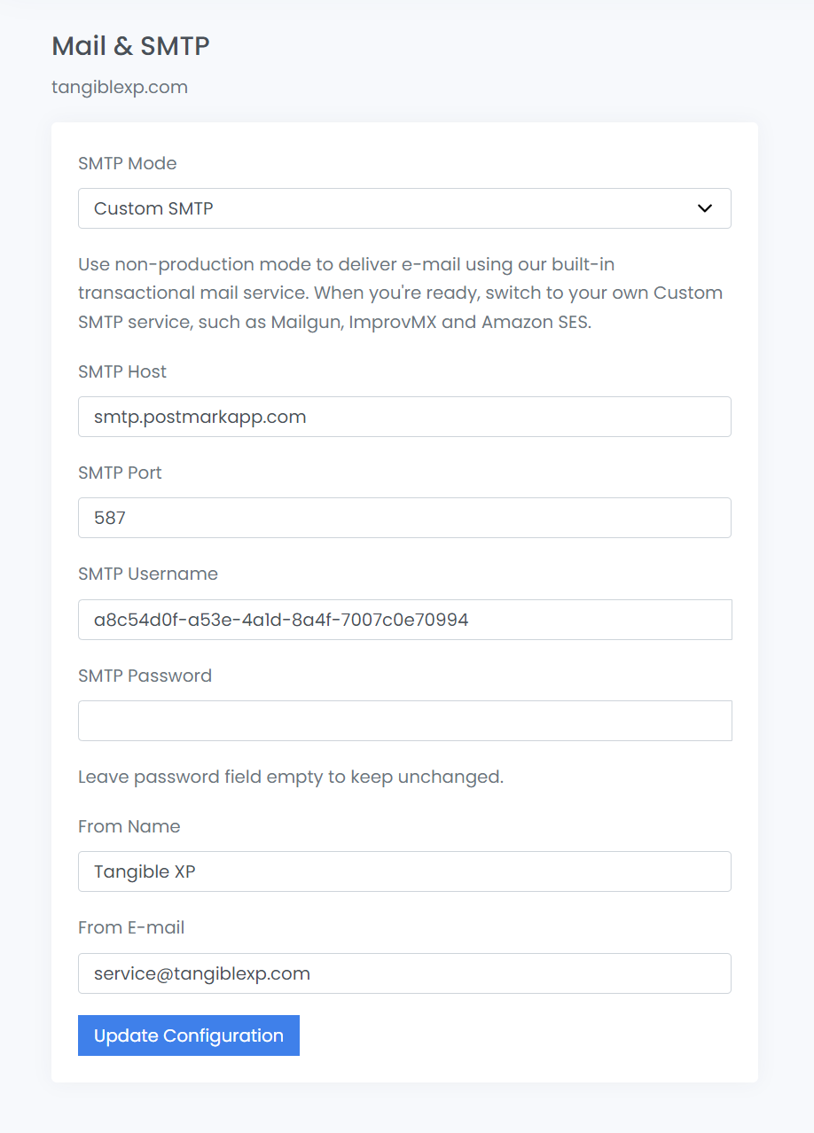Click the "SMTP Port" label text
Image resolution: width=814 pixels, height=1133 pixels.
pyautogui.click(x=121, y=473)
